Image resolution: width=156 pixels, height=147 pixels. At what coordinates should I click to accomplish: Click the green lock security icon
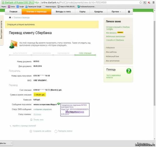point(3,2)
